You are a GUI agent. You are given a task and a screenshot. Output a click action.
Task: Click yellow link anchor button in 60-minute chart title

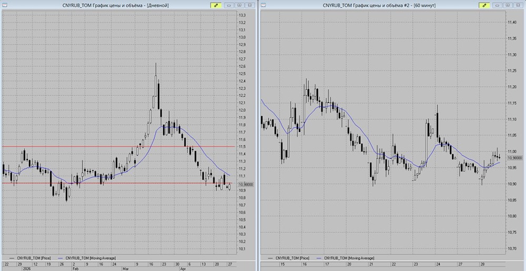(484, 5)
